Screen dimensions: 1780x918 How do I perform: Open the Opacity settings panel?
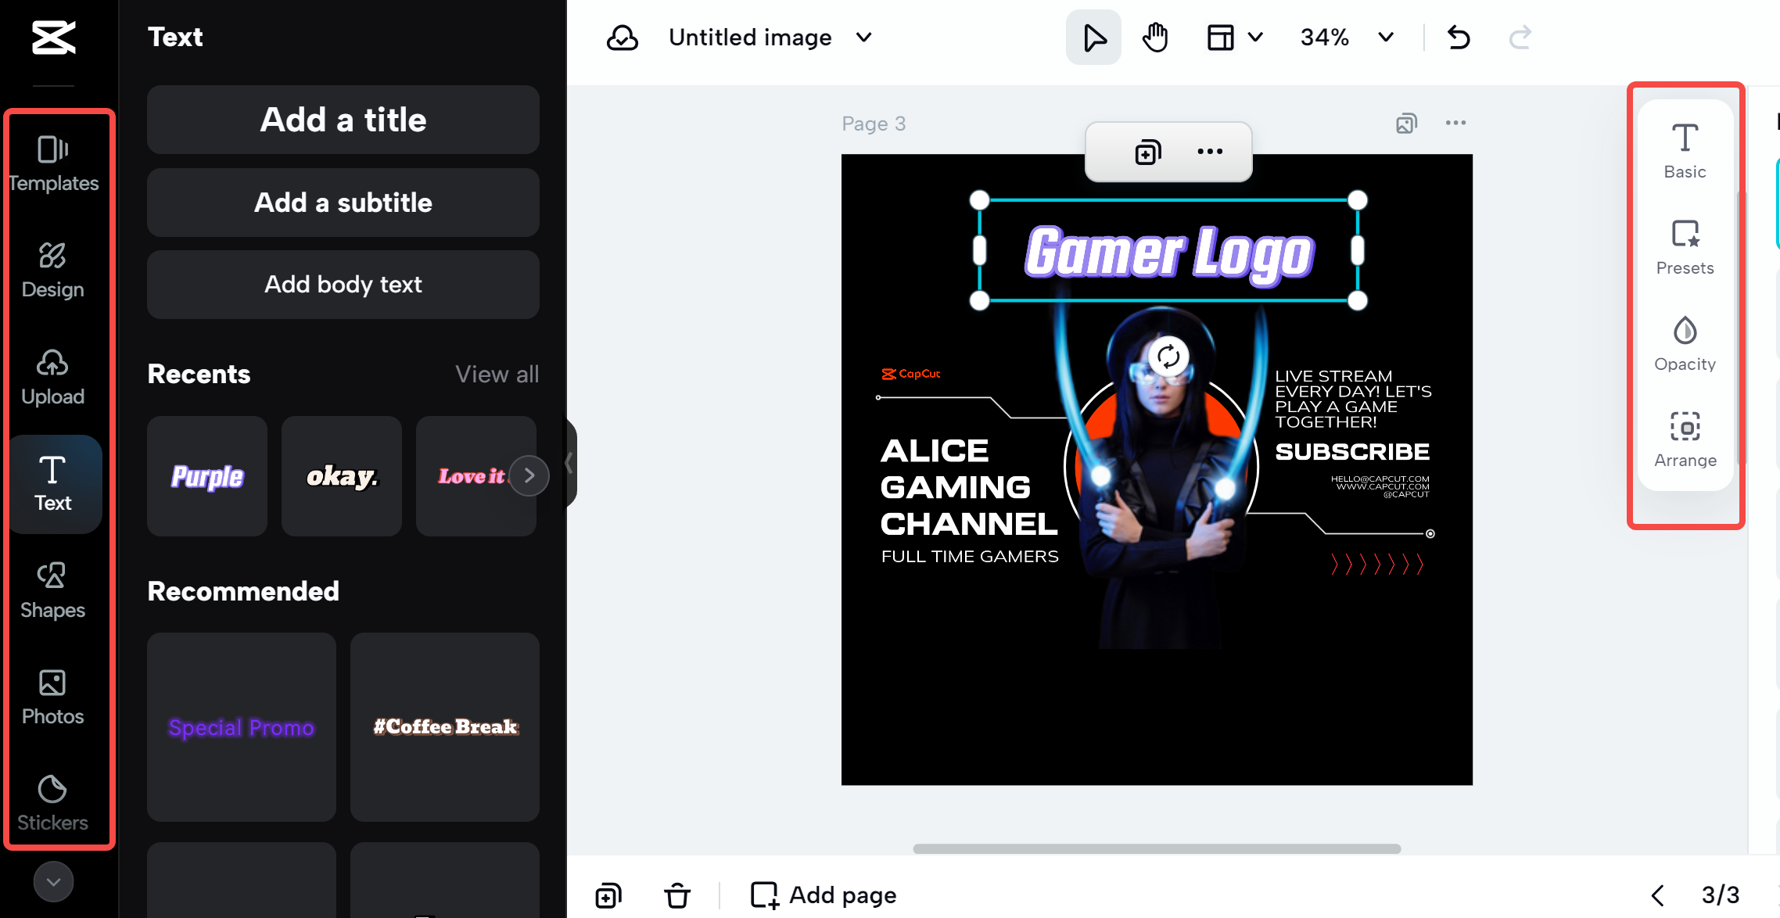tap(1685, 343)
